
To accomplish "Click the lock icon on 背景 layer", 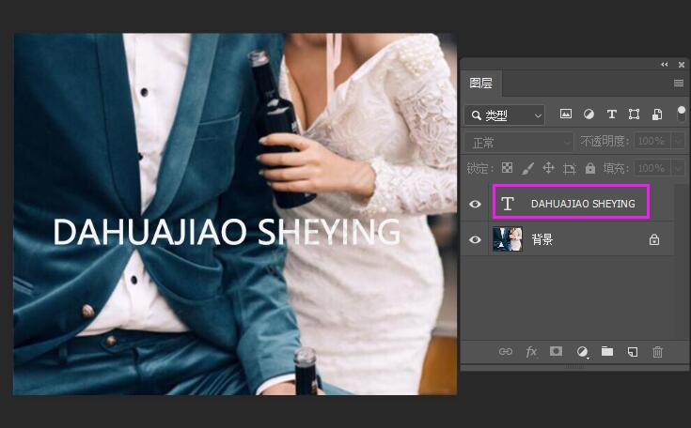I will pos(654,239).
